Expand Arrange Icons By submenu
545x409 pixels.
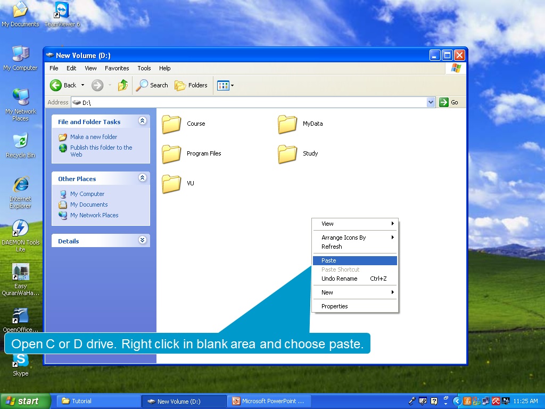coord(355,238)
